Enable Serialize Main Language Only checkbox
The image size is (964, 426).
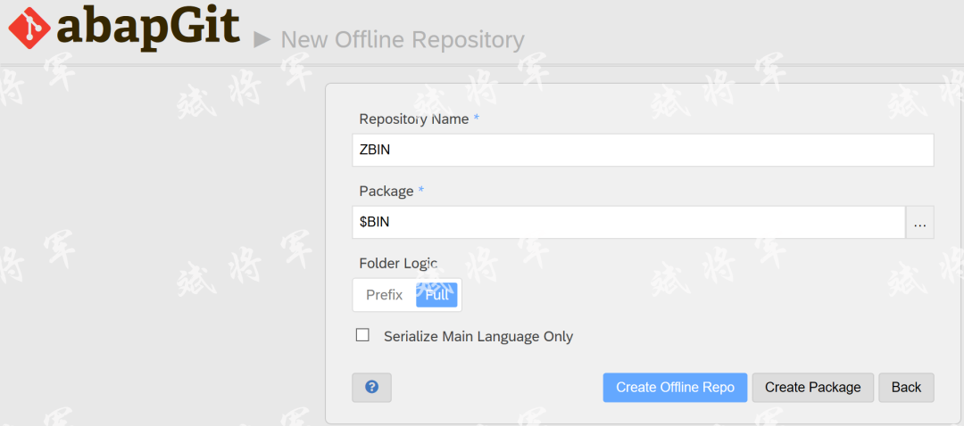pyautogui.click(x=362, y=335)
